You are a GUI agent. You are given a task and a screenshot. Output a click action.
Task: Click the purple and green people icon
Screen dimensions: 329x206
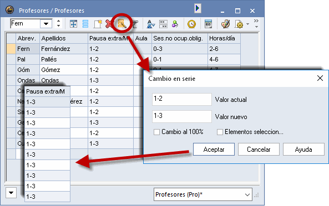tap(175, 24)
